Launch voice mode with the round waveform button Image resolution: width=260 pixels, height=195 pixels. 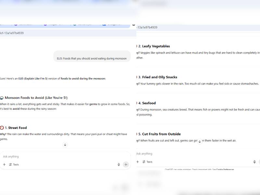tap(126, 164)
